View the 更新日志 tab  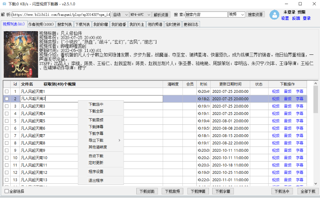(191, 25)
